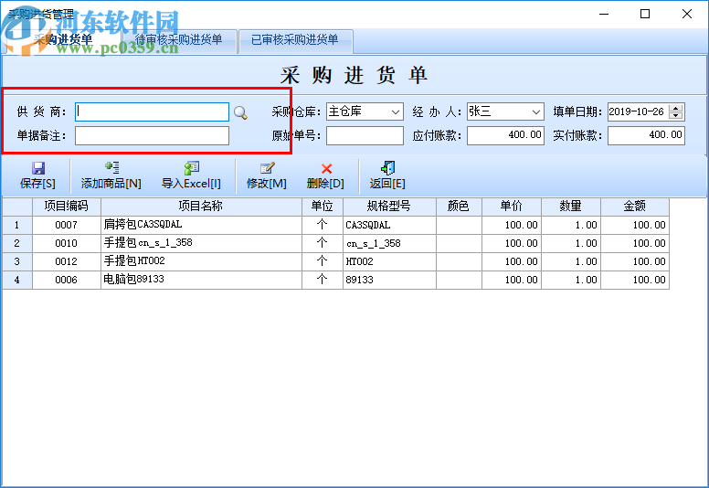Click Add Product [N] toolbar button
709x488 pixels.
click(x=111, y=176)
